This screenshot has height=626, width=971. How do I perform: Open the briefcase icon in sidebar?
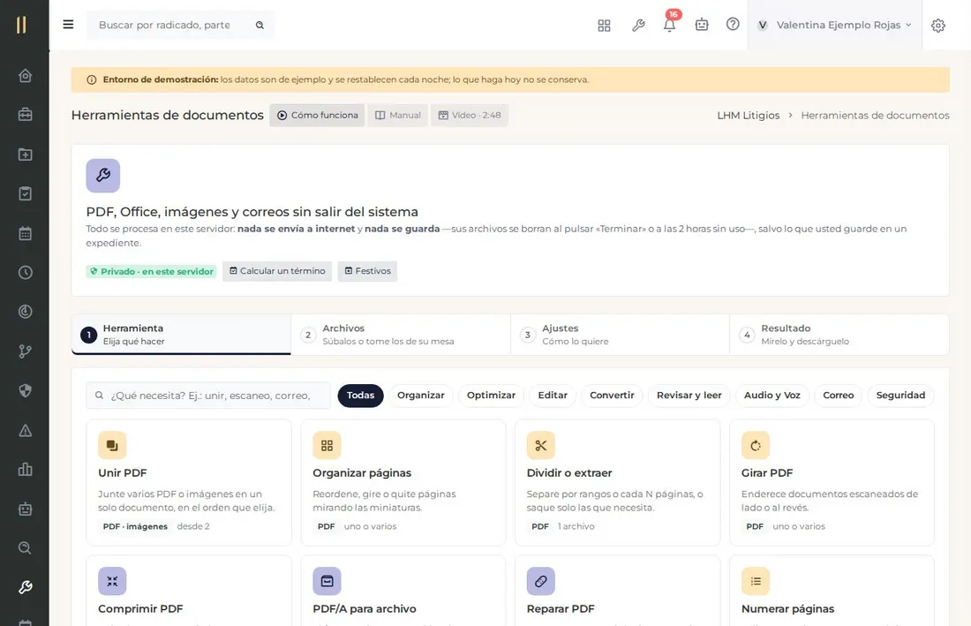(25, 115)
